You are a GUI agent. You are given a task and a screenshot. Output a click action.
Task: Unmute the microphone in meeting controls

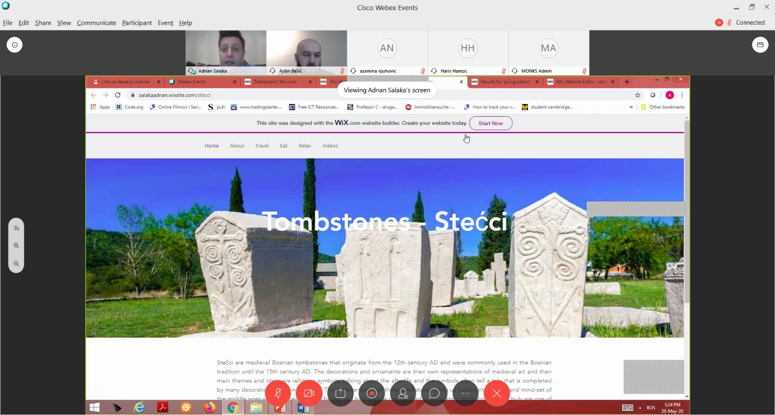coord(278,393)
